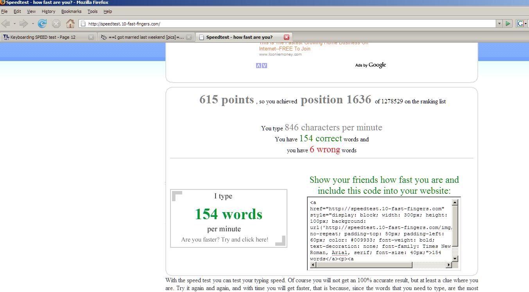Click code box right scroll arrow
The width and height of the screenshot is (529, 292).
pyautogui.click(x=449, y=265)
